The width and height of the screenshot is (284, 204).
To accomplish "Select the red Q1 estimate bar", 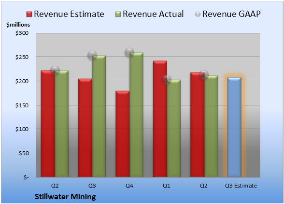I will (160, 119).
